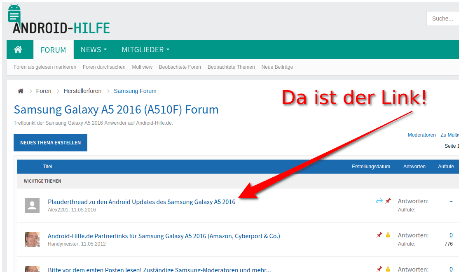This screenshot has width=461, height=274.
Task: Open 'Neue Beiträge'
Action: pyautogui.click(x=277, y=67)
